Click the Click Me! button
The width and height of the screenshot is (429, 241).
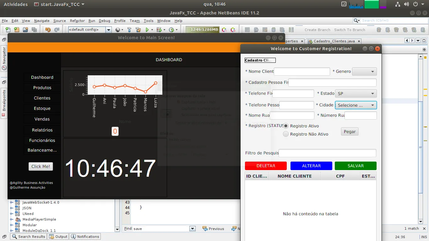pos(41,166)
